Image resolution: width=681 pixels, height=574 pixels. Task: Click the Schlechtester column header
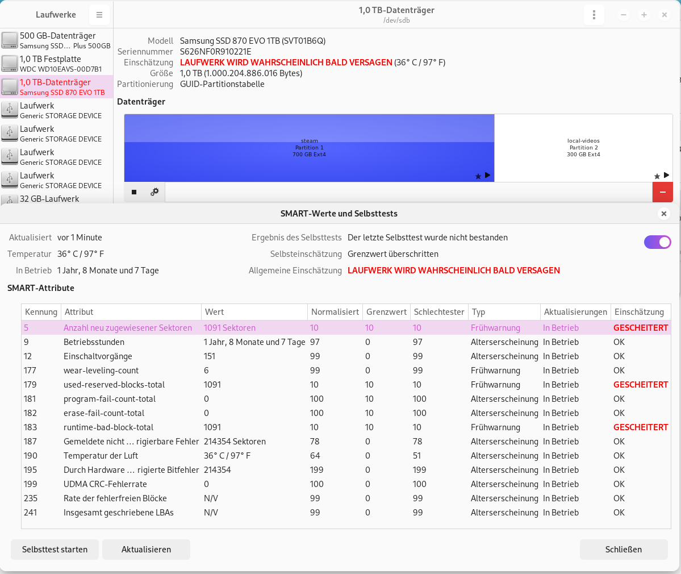[x=439, y=312]
